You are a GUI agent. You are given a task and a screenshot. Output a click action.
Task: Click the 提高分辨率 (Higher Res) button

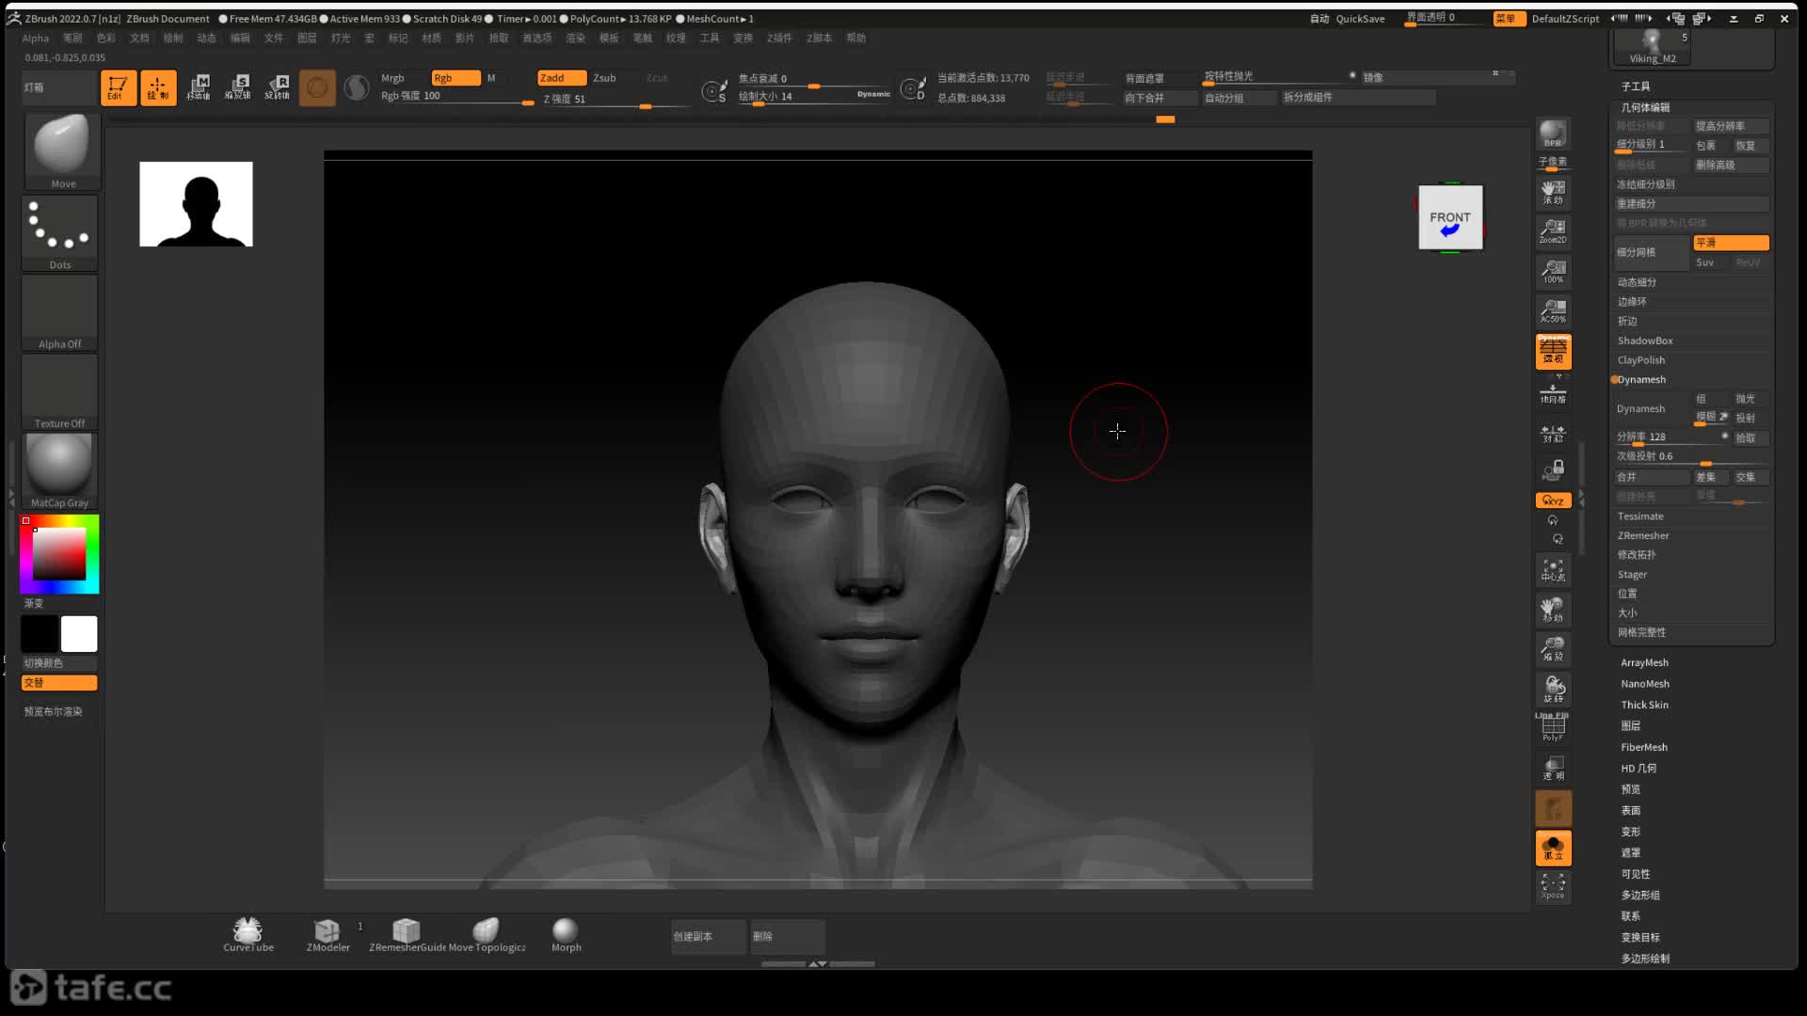click(x=1731, y=126)
